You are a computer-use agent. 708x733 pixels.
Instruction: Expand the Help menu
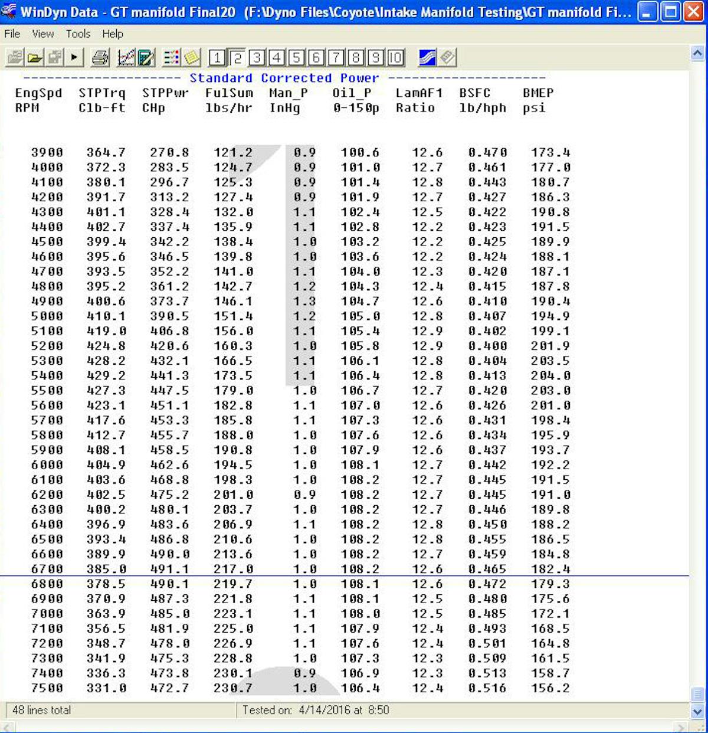click(113, 34)
